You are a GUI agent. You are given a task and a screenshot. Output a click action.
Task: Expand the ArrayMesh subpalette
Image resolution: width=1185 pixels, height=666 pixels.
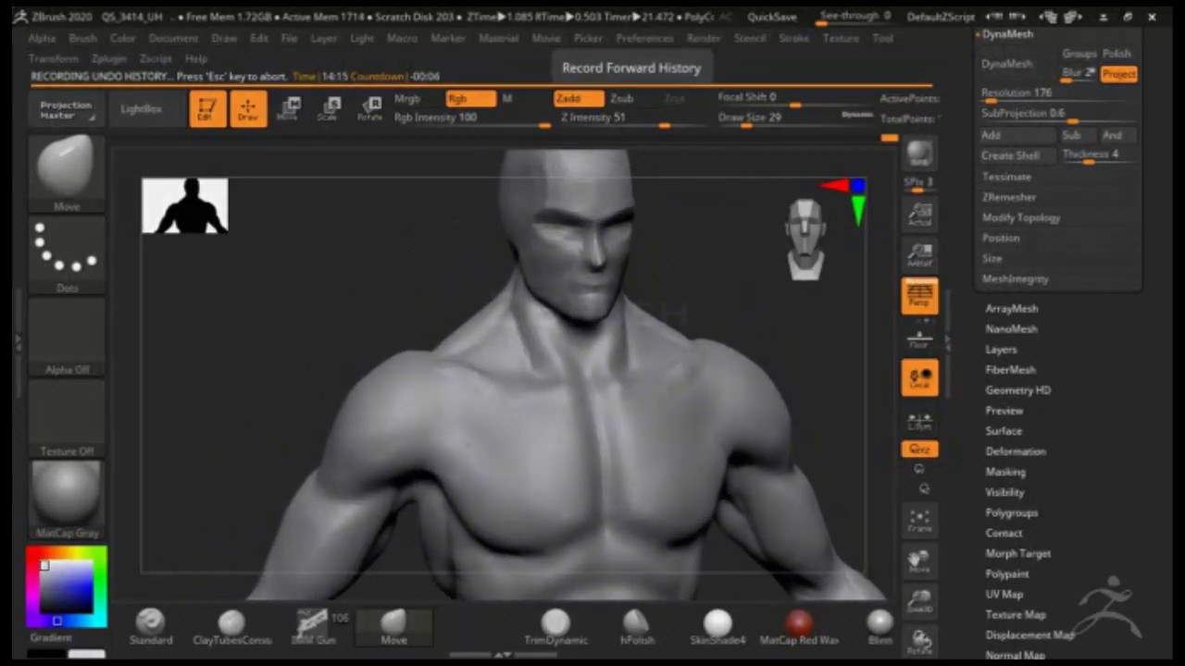coord(1012,308)
